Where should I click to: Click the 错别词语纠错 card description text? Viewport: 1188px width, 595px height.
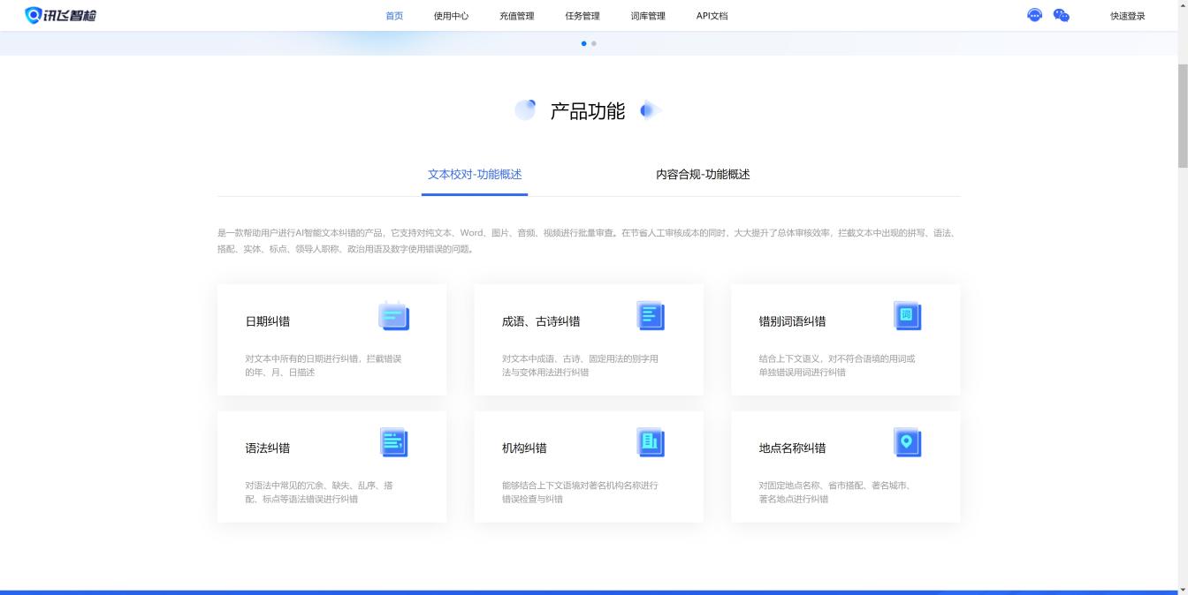point(837,365)
